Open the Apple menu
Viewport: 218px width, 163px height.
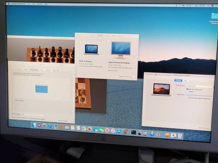9,4
